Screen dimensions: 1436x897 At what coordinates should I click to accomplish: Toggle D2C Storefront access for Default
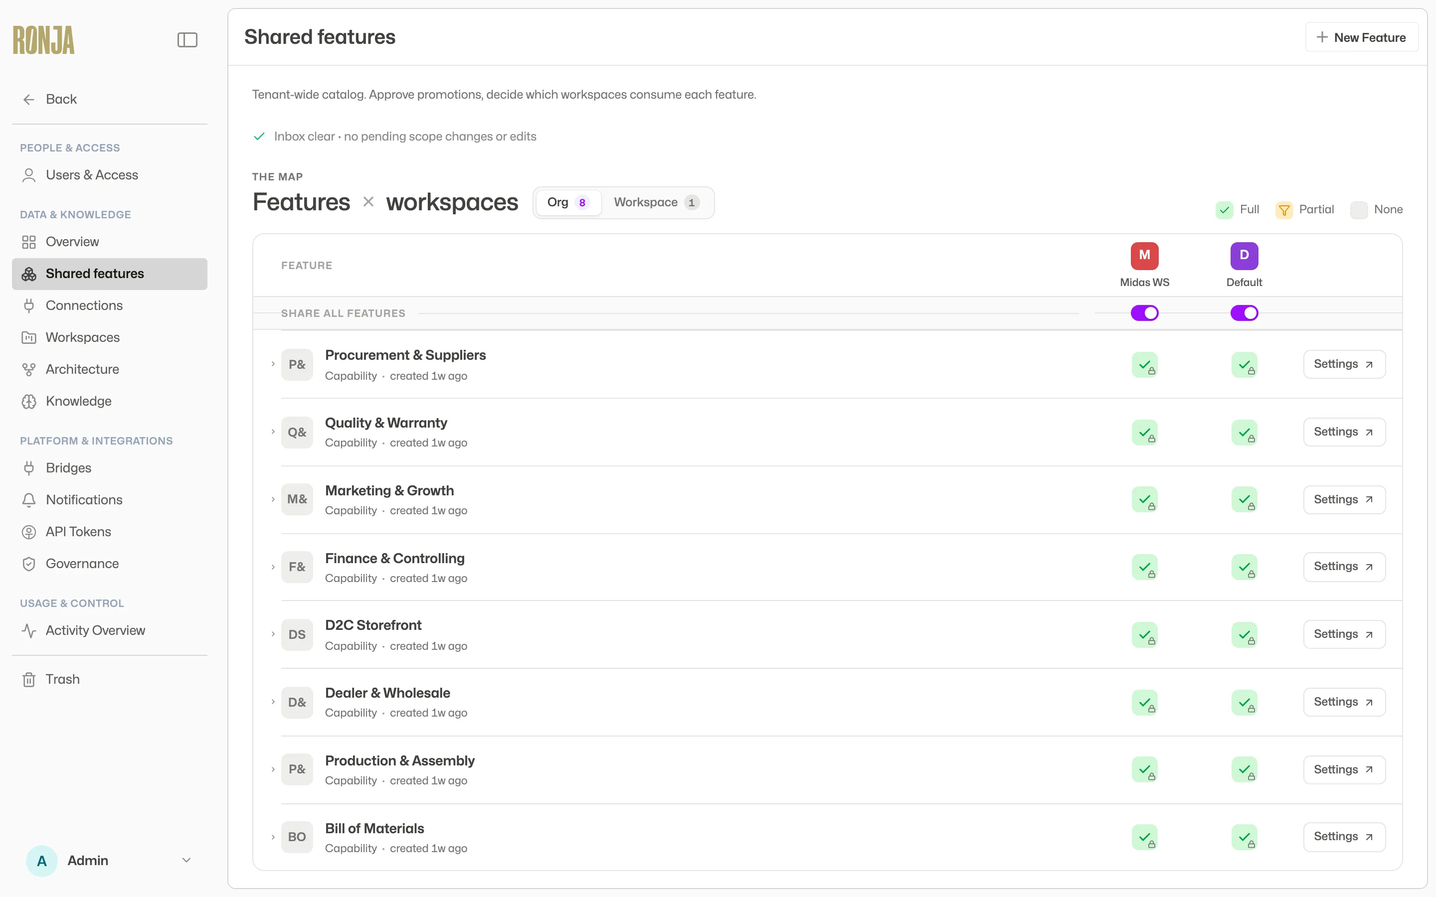pos(1245,635)
